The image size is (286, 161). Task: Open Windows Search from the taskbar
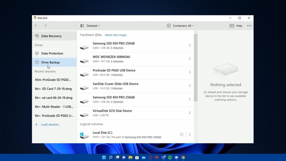[x=111, y=158]
